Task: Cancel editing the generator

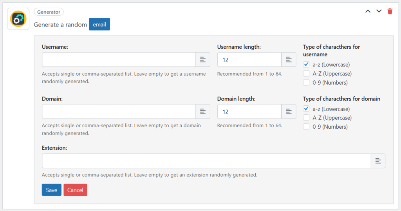Action: (75, 190)
